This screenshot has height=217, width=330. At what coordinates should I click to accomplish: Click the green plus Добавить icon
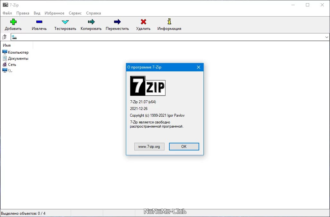[13, 22]
